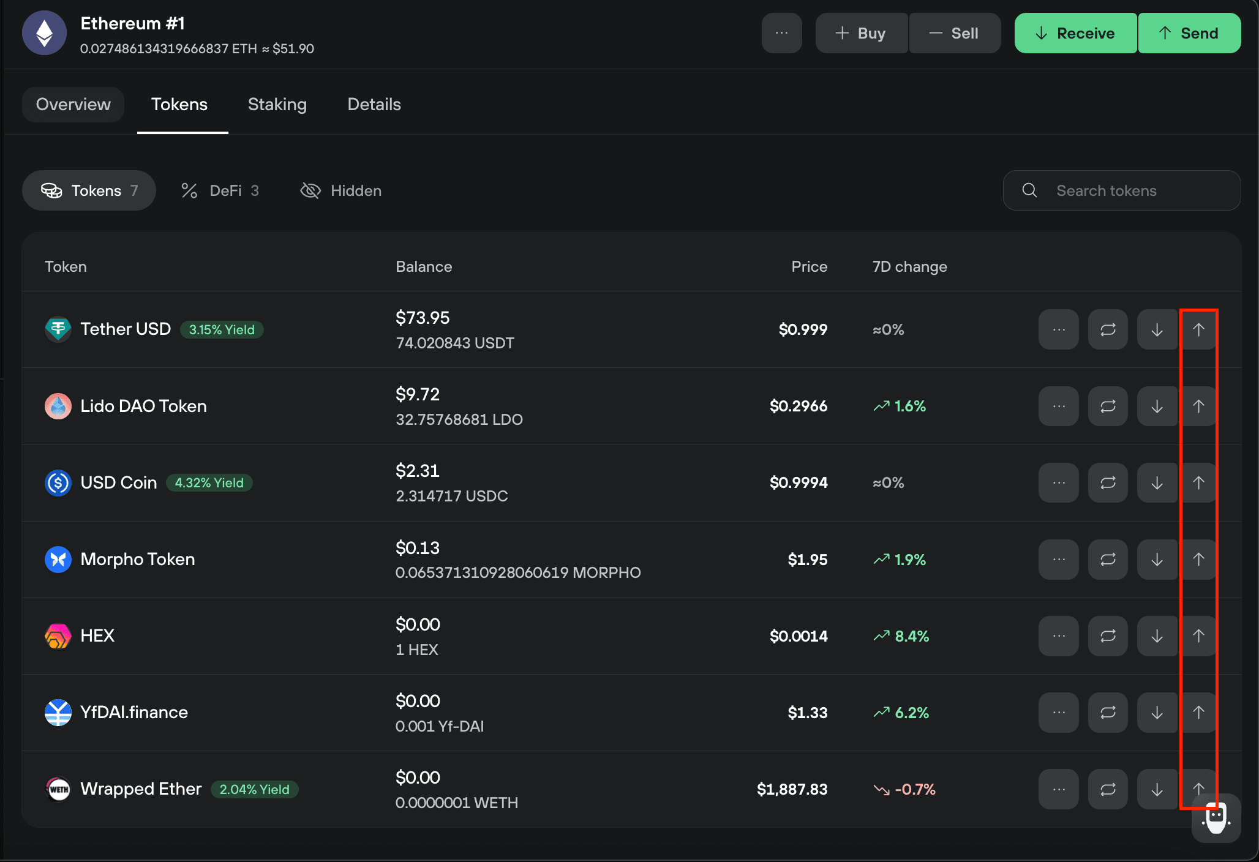The height and width of the screenshot is (862, 1259).
Task: Open more options for Wrapped Ether row
Action: pos(1058,789)
